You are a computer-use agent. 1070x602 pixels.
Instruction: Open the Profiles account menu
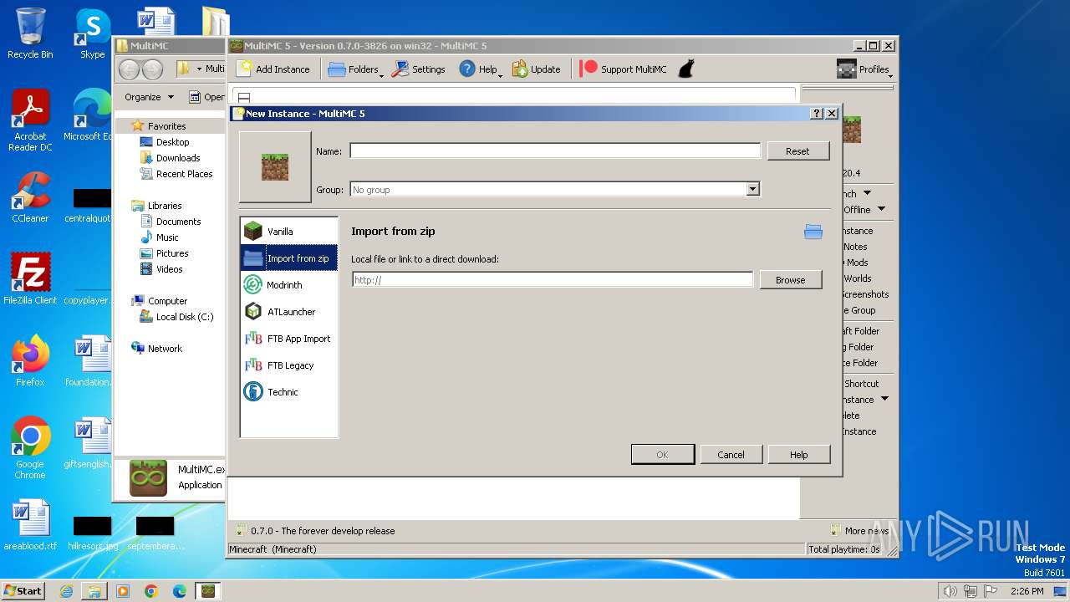(864, 69)
